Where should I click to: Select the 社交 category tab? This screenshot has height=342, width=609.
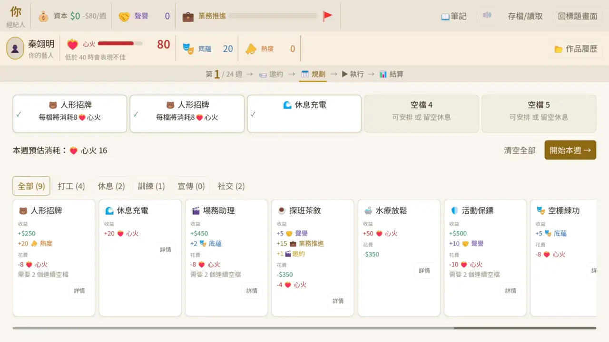(230, 186)
